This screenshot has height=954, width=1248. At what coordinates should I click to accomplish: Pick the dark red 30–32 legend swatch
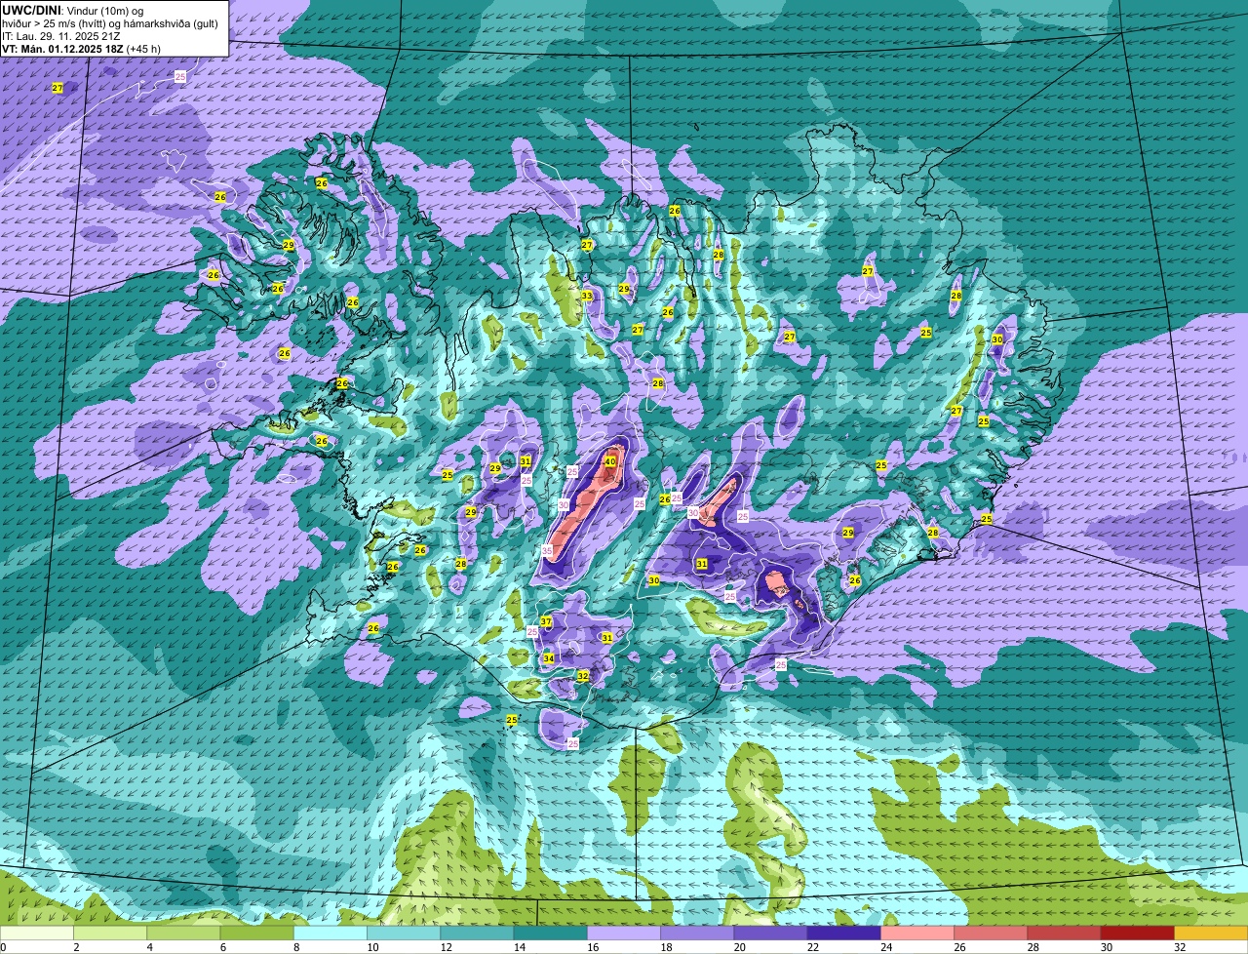click(1138, 934)
